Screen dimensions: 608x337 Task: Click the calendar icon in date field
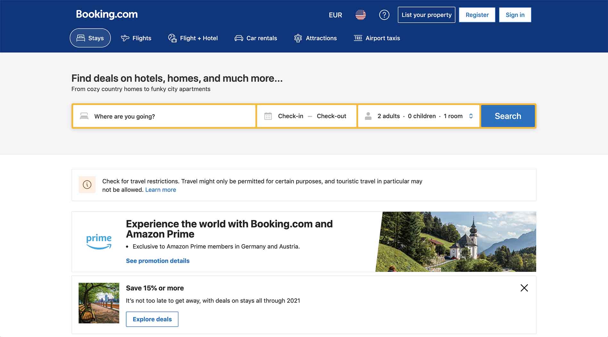[x=268, y=116]
